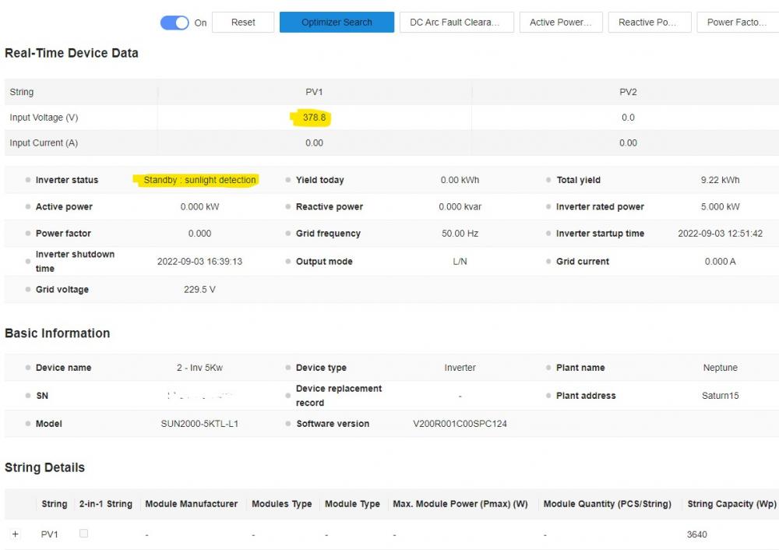Viewport: 779px width, 550px height.
Task: Click Inverter rated power 5.000 kW
Action: pos(720,206)
